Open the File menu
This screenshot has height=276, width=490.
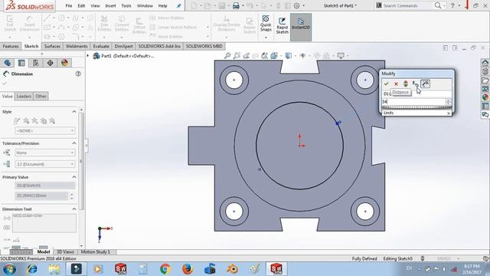coord(69,5)
